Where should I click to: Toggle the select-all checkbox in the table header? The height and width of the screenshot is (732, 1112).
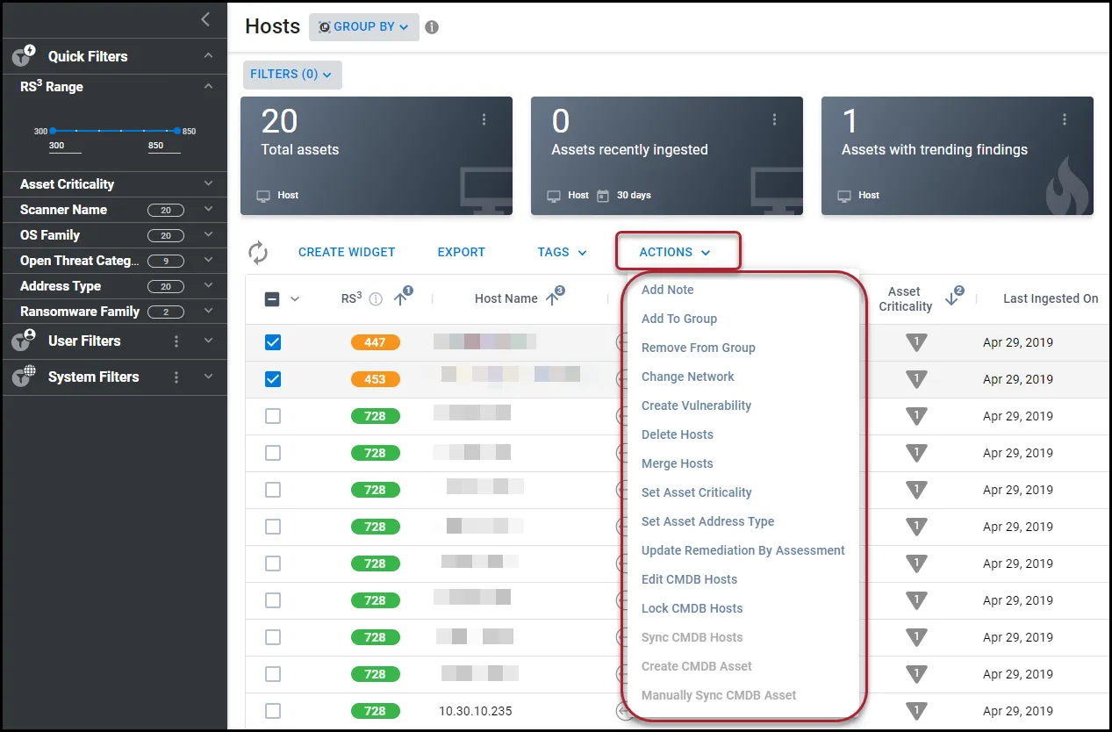[x=272, y=299]
